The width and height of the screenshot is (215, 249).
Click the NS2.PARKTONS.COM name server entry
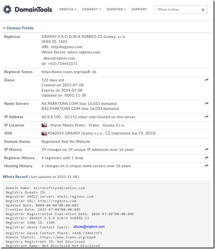pos(80,109)
